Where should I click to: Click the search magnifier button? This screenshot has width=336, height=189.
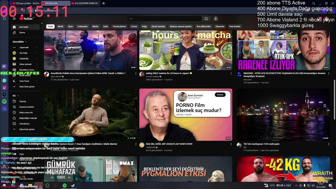point(206,19)
